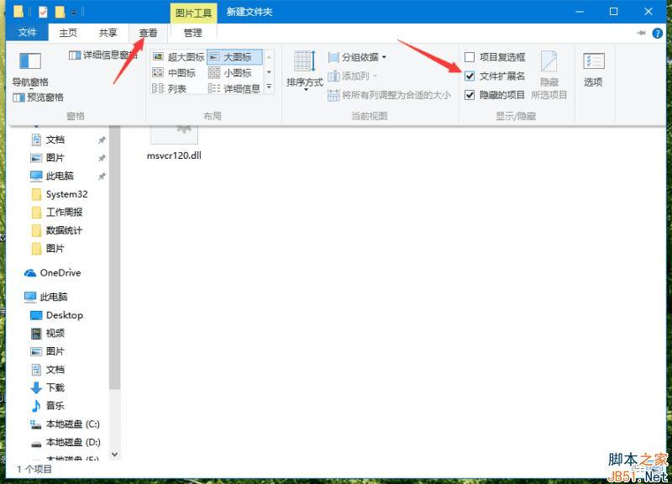Screen dimensions: 672x484
Task: Pin the ribbon using the pin icon
Action: 641,33
